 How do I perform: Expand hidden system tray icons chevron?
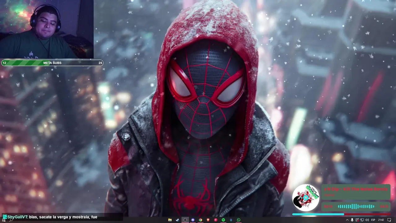point(347,220)
